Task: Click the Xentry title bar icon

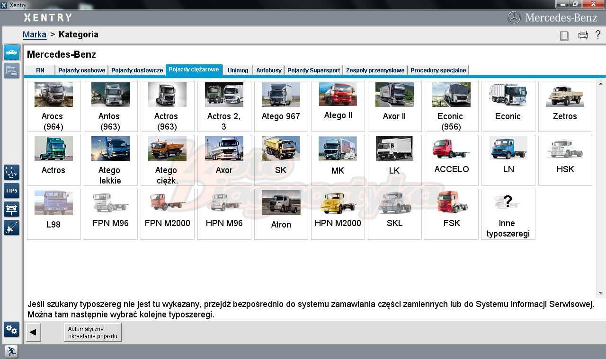Action: coord(4,5)
